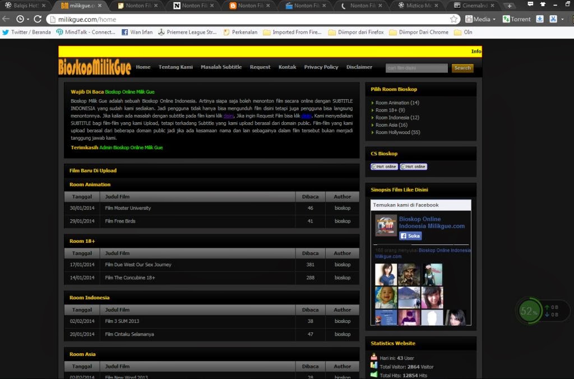Click the first Not online status badge
This screenshot has height=379, width=574.
click(x=384, y=167)
